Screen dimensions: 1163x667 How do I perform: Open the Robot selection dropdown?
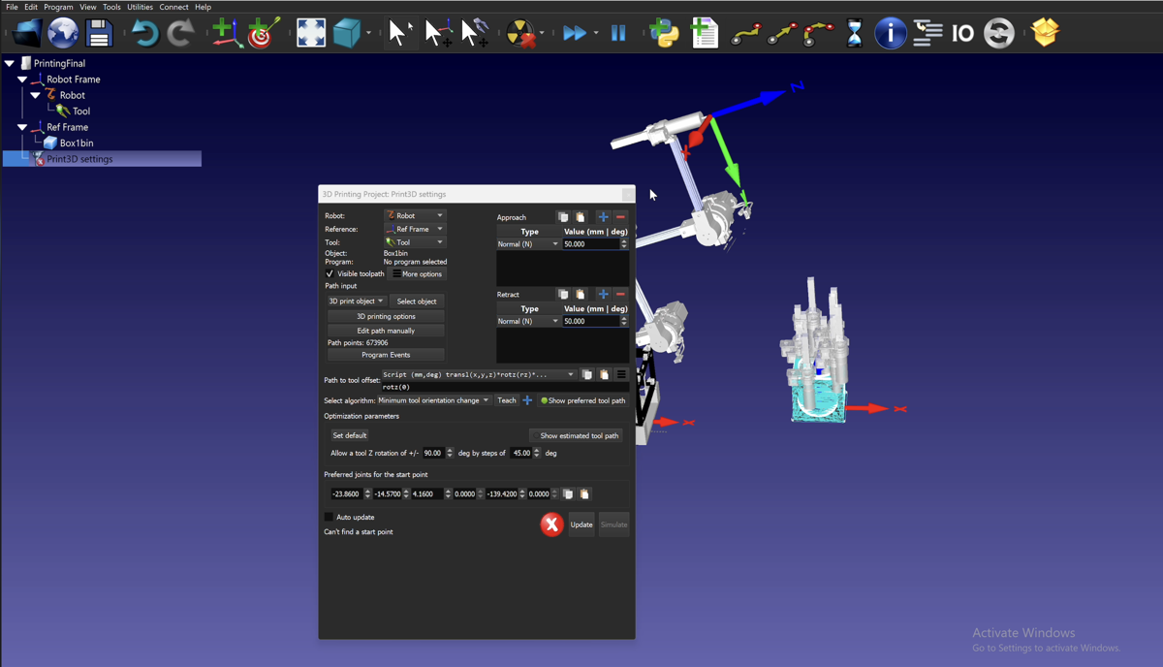click(414, 216)
